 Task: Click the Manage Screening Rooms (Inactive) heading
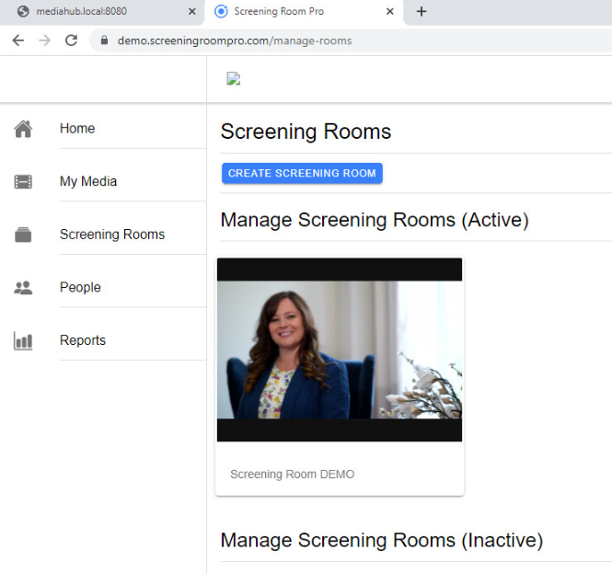point(382,541)
